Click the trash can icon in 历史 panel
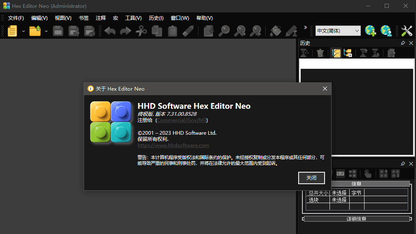Image resolution: width=416 pixels, height=234 pixels. pyautogui.click(x=320, y=53)
